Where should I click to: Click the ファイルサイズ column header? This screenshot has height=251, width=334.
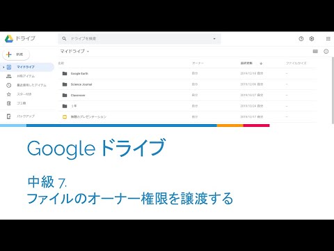[x=296, y=63]
